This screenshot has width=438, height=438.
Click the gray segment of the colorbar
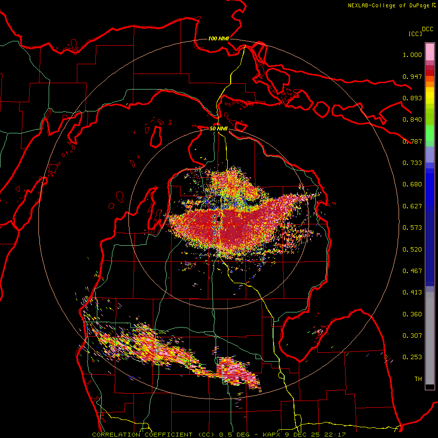[x=430, y=338]
